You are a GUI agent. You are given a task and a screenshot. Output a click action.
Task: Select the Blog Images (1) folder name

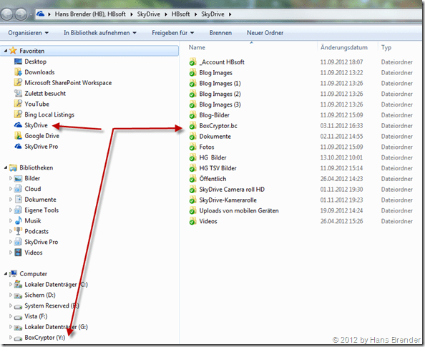[220, 84]
